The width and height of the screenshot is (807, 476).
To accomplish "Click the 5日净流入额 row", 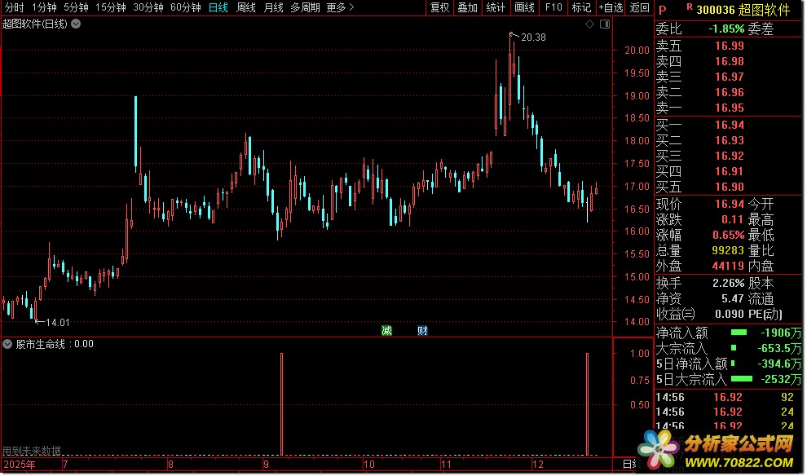I will (729, 364).
